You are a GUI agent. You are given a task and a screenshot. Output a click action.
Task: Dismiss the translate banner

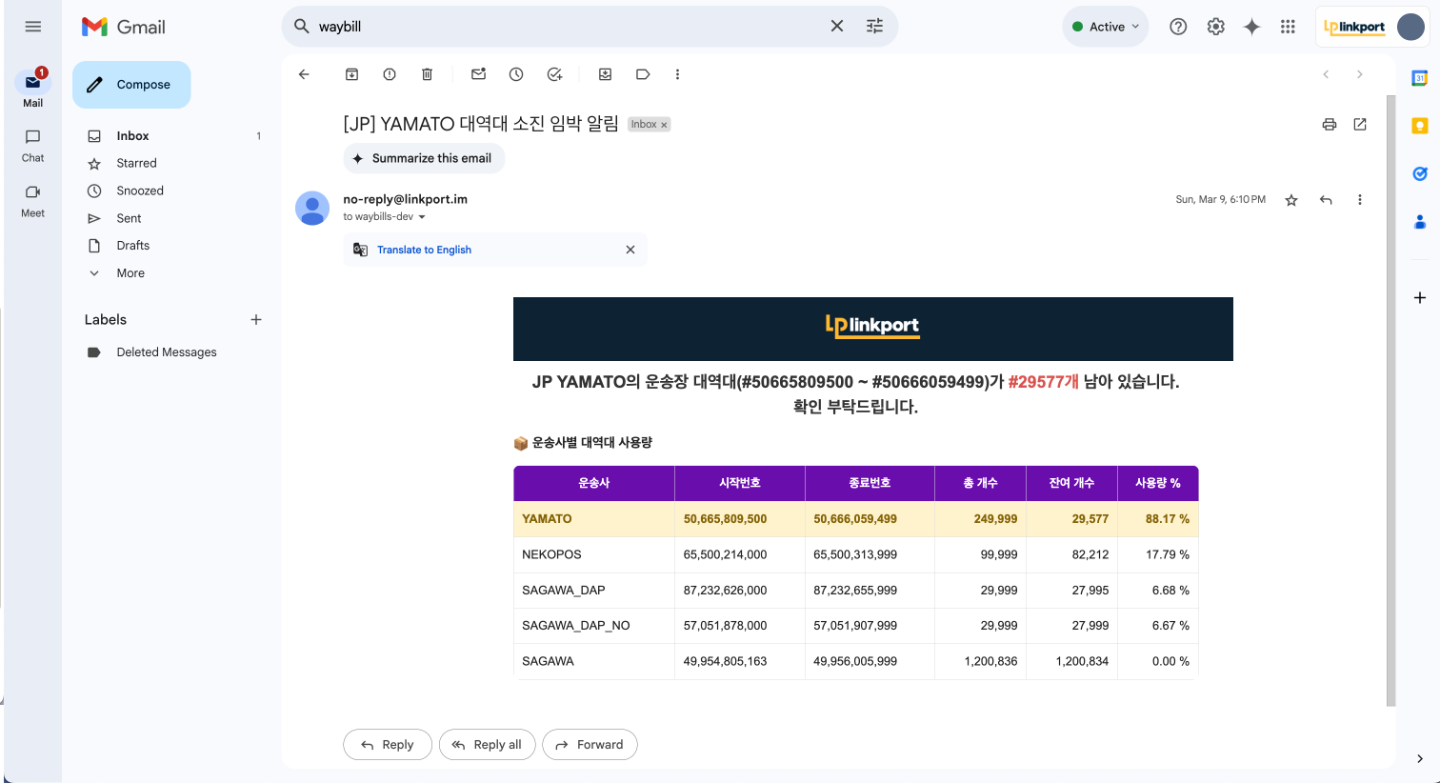(630, 250)
